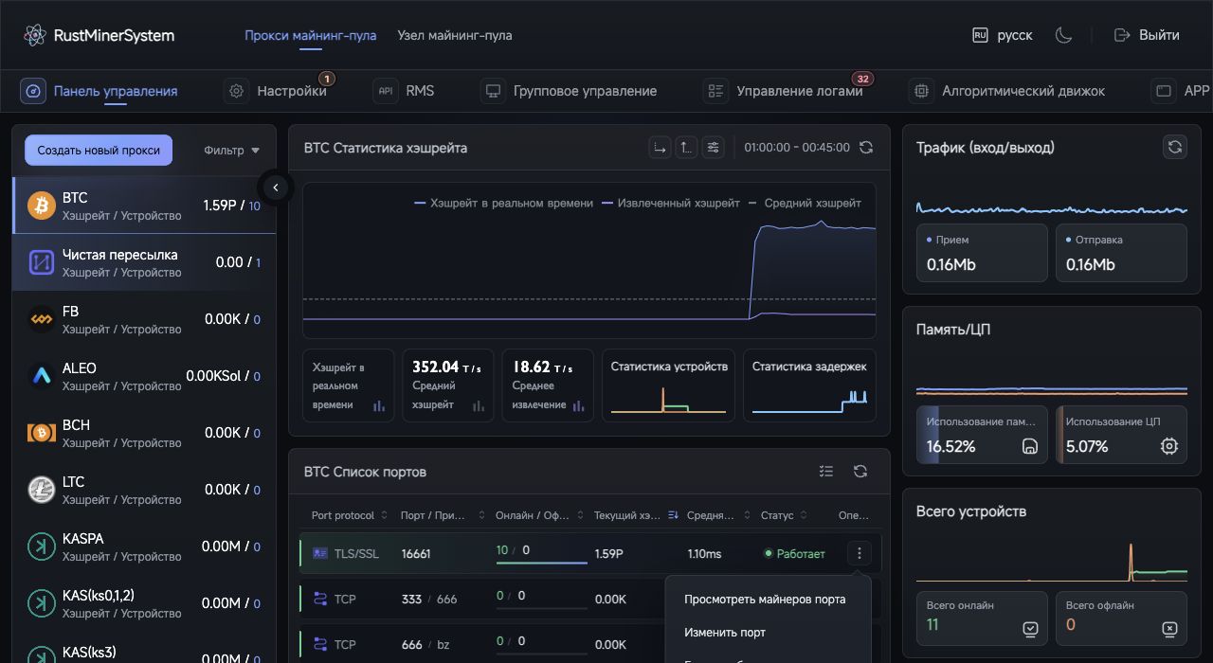This screenshot has width=1213, height=663.
Task: Click the port list checklist icon
Action: (x=826, y=472)
